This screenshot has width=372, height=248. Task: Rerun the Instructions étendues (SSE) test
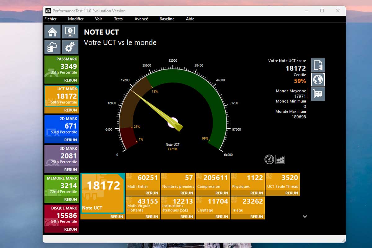(187, 217)
